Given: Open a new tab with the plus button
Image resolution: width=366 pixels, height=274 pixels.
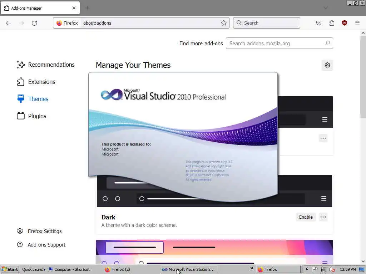Looking at the screenshot, I should 87,8.
